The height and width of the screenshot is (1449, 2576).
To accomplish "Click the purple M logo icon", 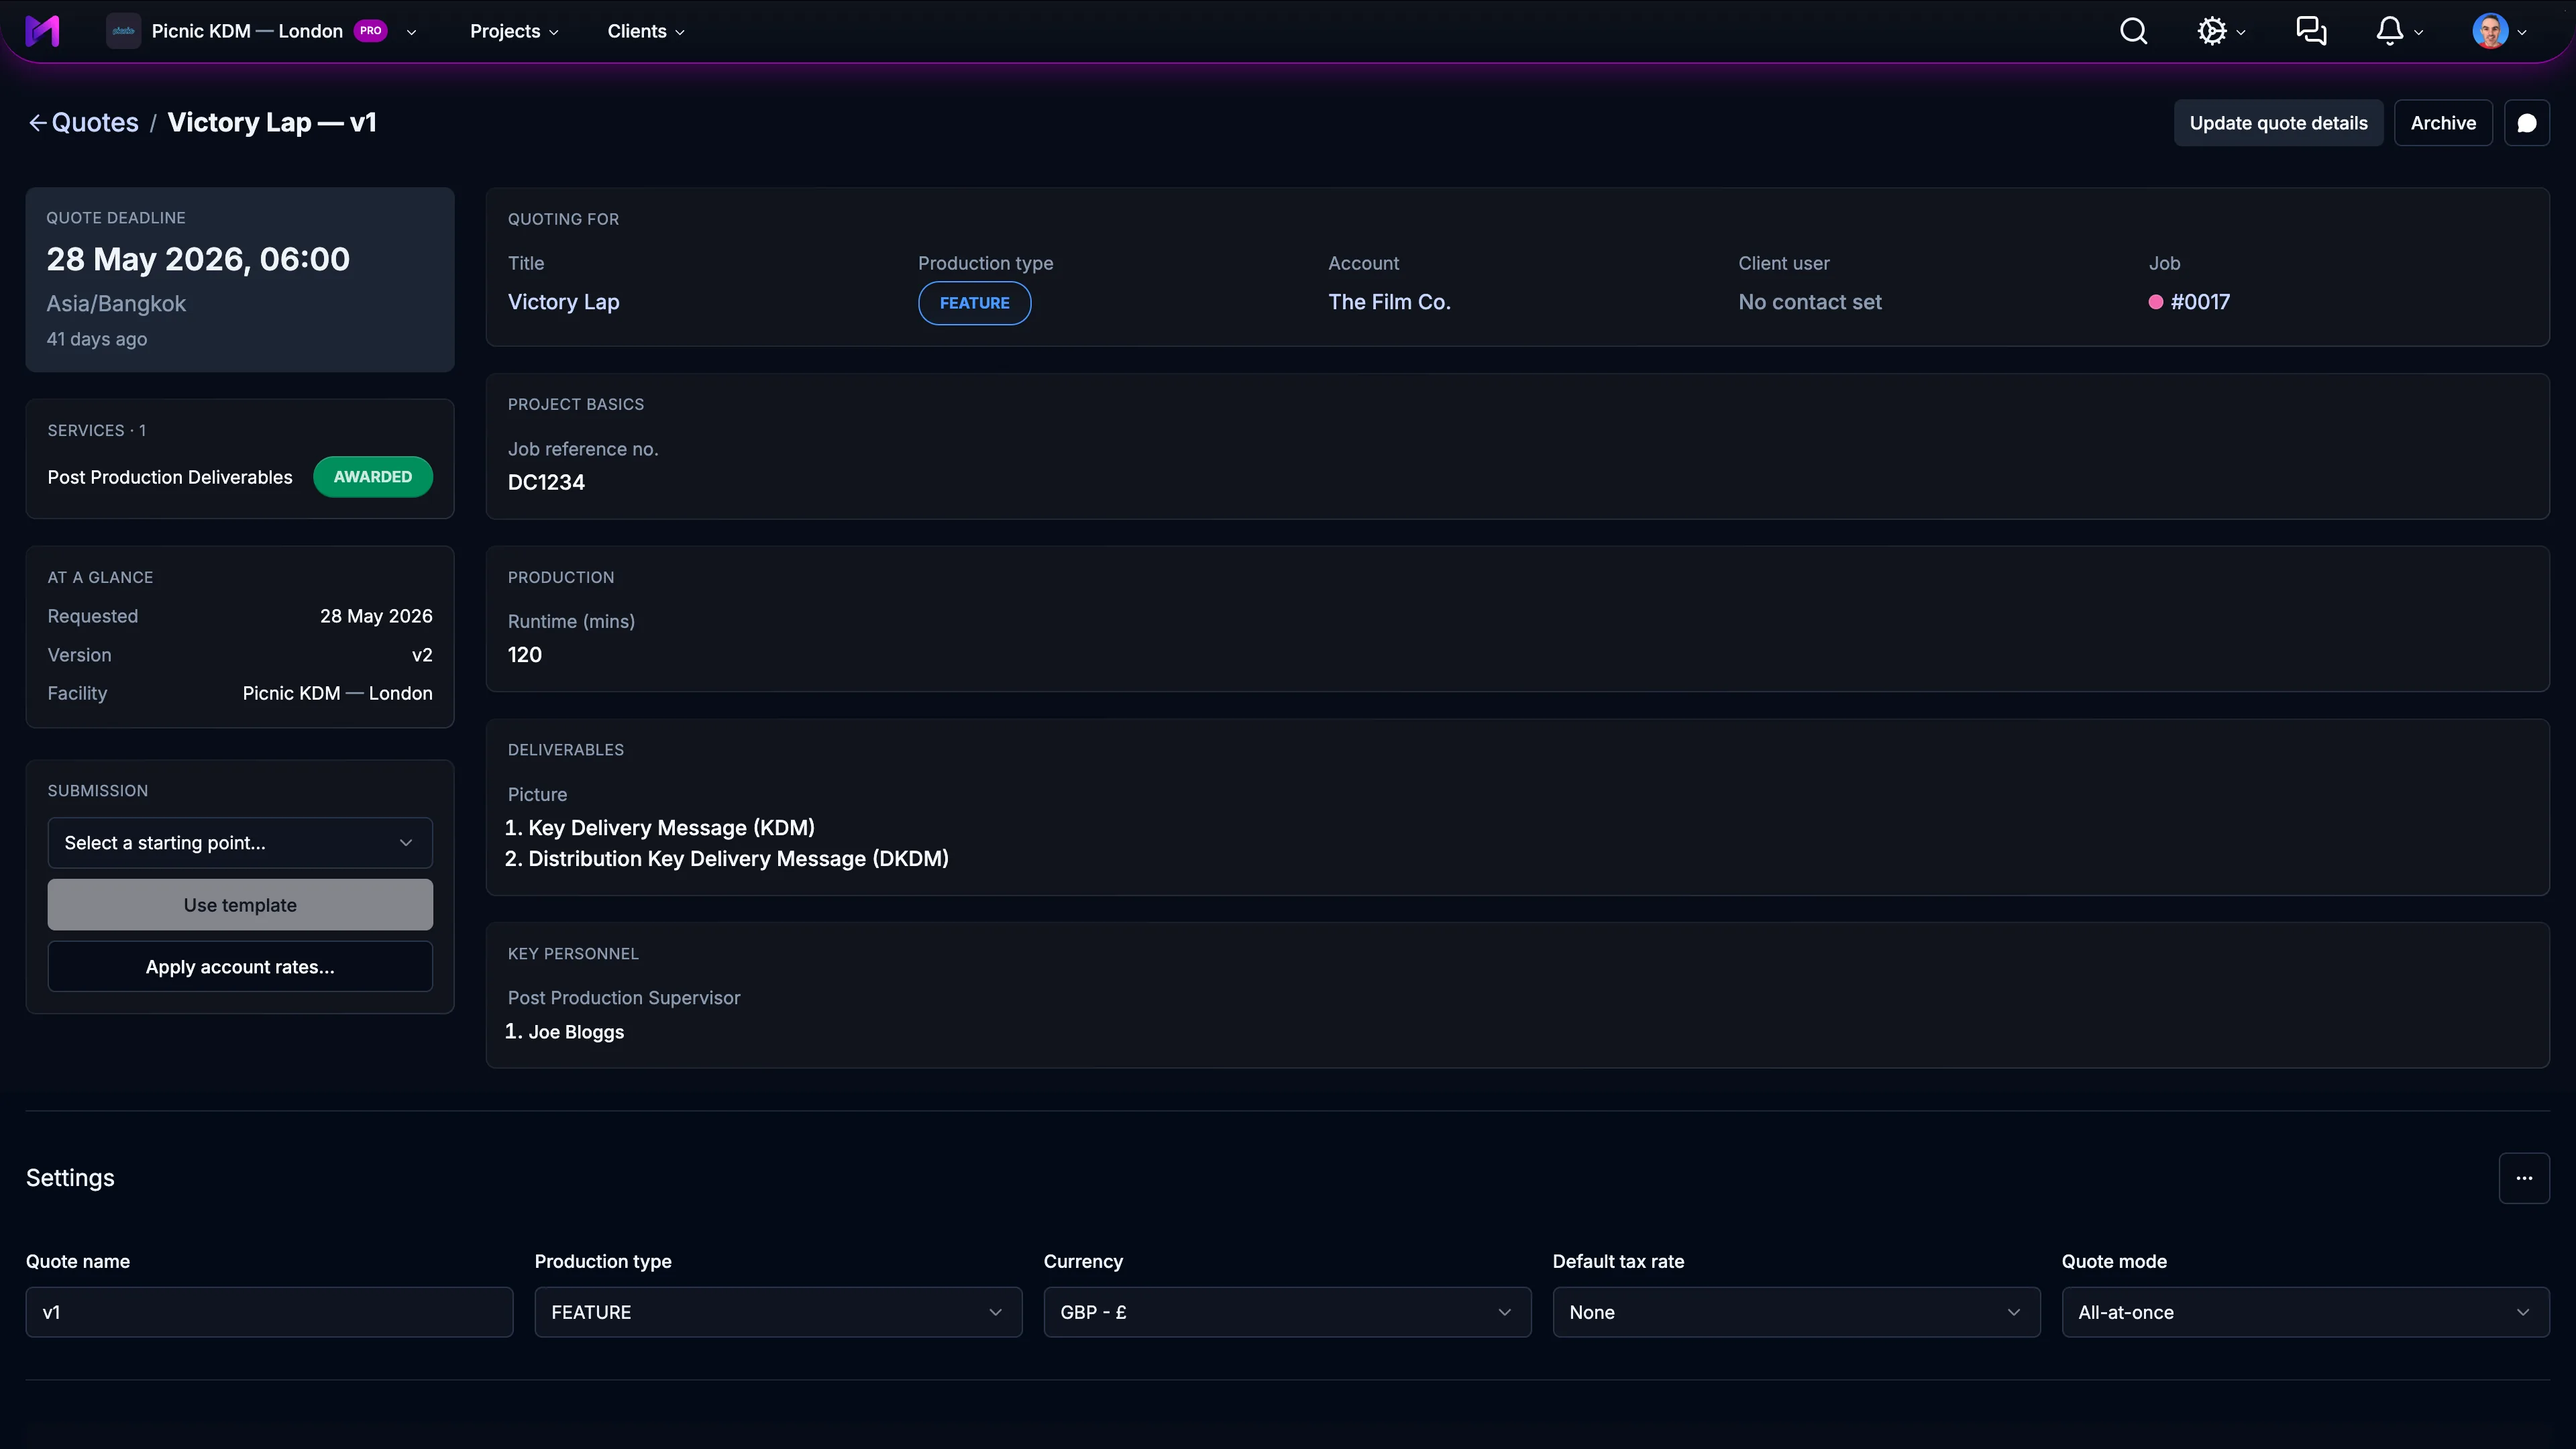I will click(x=42, y=31).
